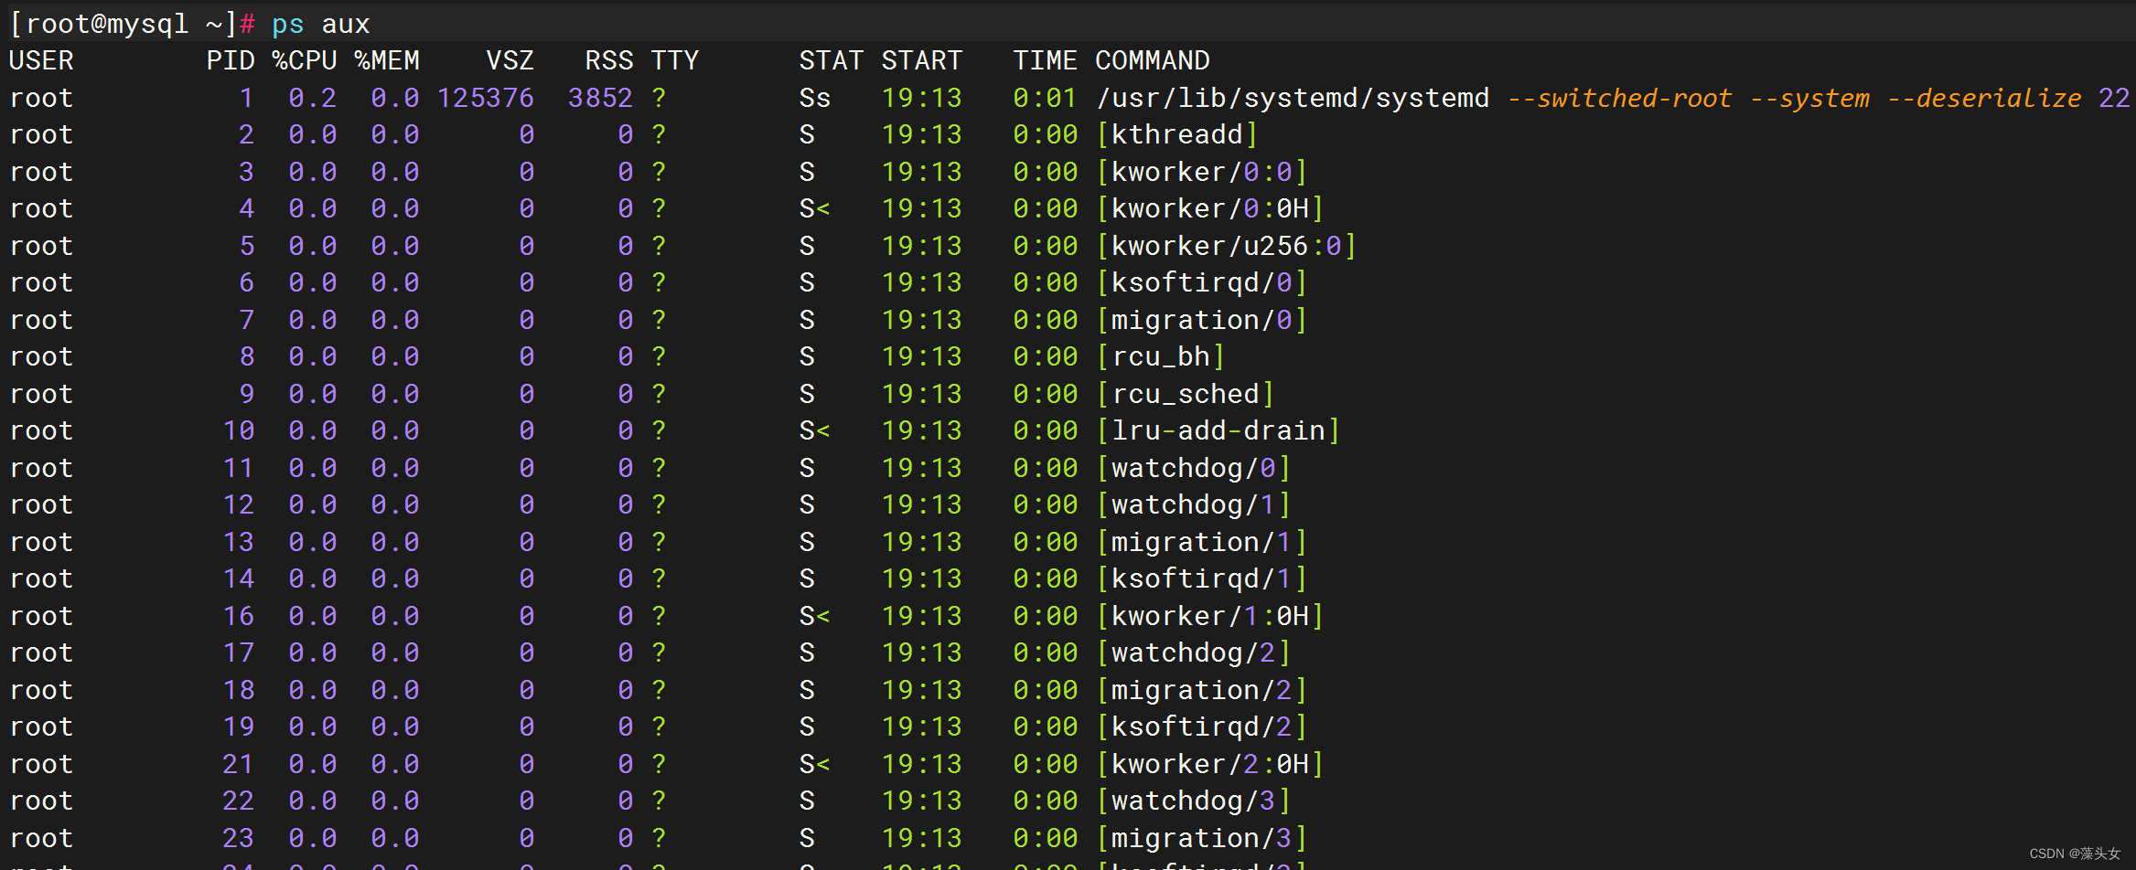
Task: Click the %MEM column header
Action: (x=387, y=61)
